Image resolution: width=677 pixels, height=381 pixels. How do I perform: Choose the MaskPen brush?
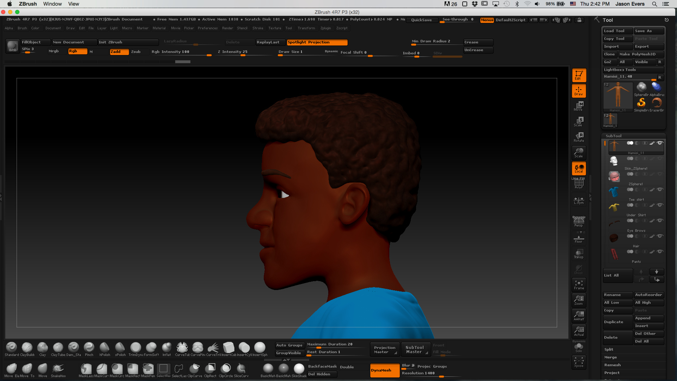(x=148, y=370)
